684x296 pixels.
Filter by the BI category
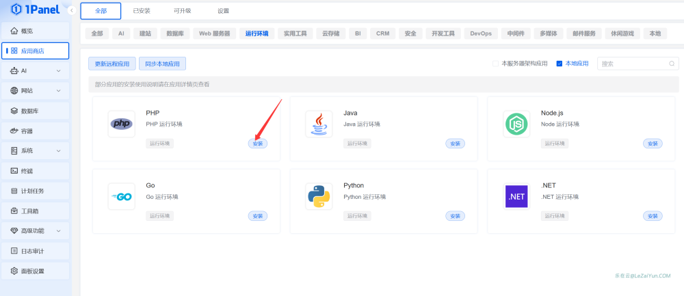point(358,33)
